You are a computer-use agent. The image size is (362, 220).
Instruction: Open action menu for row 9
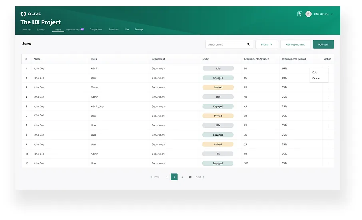click(328, 144)
